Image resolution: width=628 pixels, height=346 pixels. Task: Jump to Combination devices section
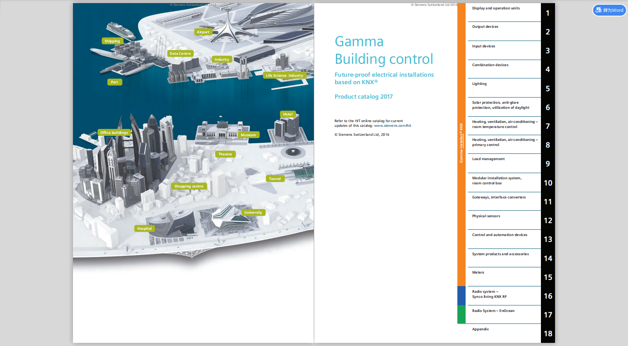490,65
